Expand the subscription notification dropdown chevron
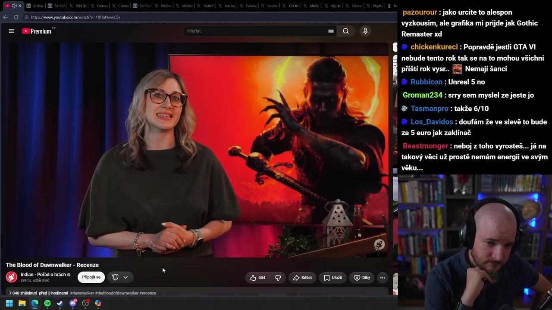This screenshot has height=310, width=552. pos(125,277)
